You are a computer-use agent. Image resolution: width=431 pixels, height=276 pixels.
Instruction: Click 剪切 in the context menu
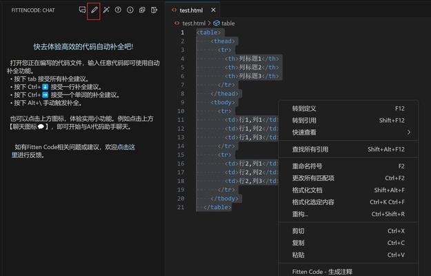click(348, 231)
